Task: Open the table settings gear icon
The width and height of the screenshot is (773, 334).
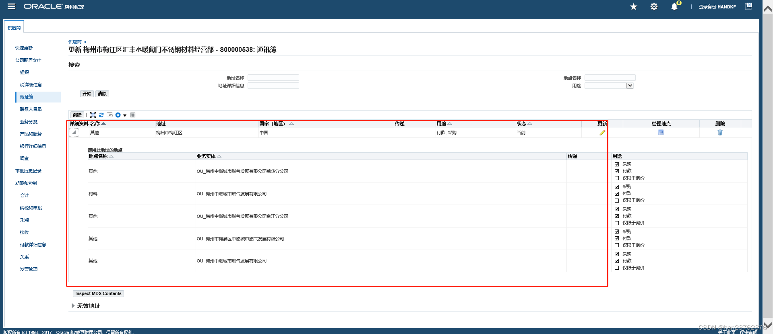Action: click(x=118, y=115)
